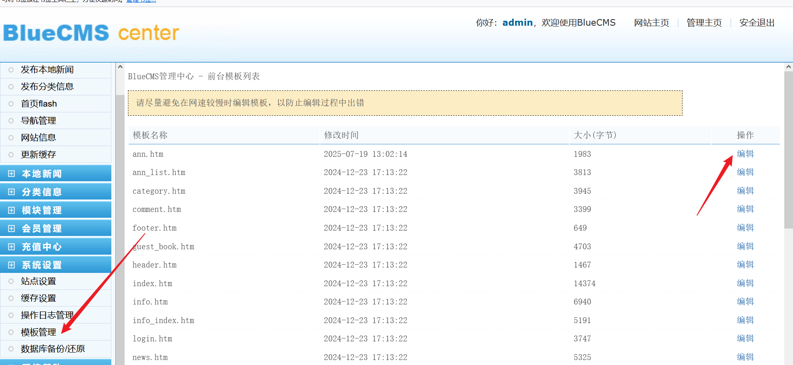Open 站点设置 under system settings
Image resolution: width=793 pixels, height=365 pixels.
tap(39, 281)
